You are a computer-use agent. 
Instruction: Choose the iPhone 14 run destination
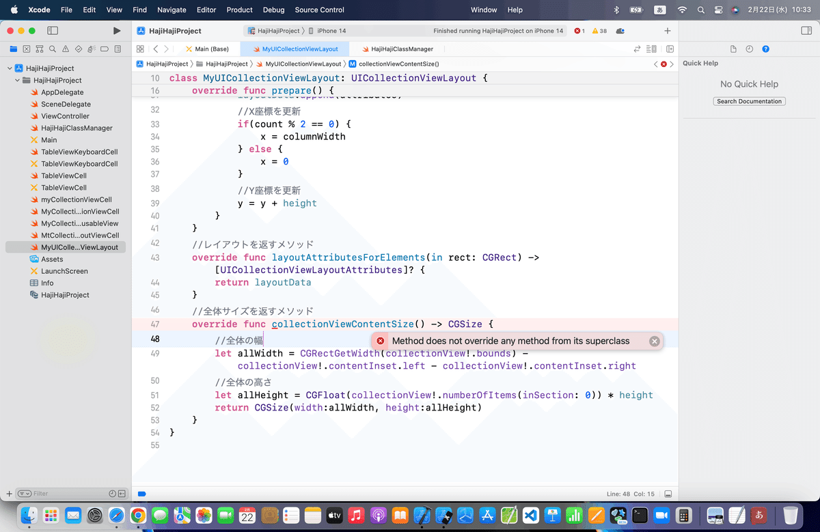click(x=328, y=31)
